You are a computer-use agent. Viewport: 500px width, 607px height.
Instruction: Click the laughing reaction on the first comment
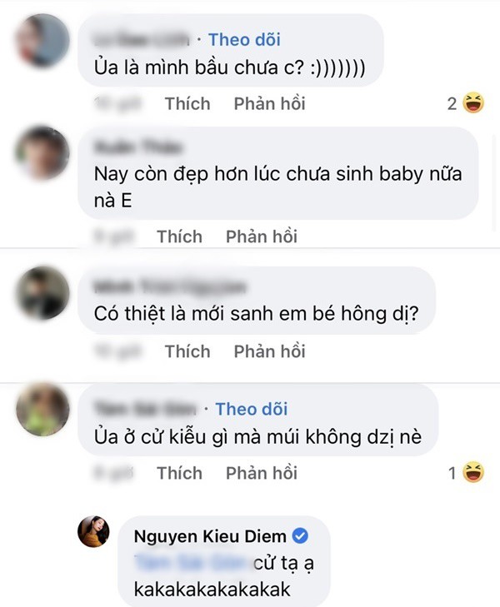473,104
